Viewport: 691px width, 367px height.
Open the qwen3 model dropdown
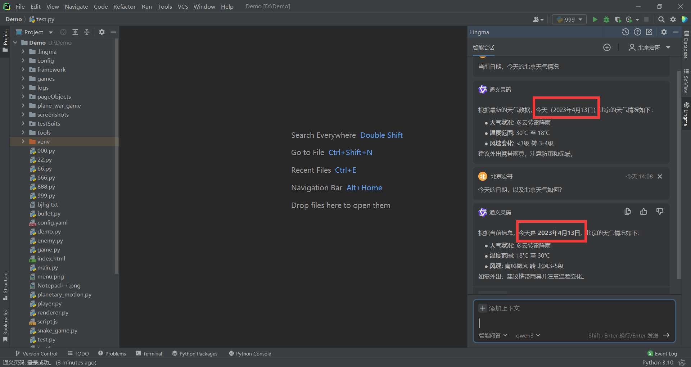pos(528,335)
